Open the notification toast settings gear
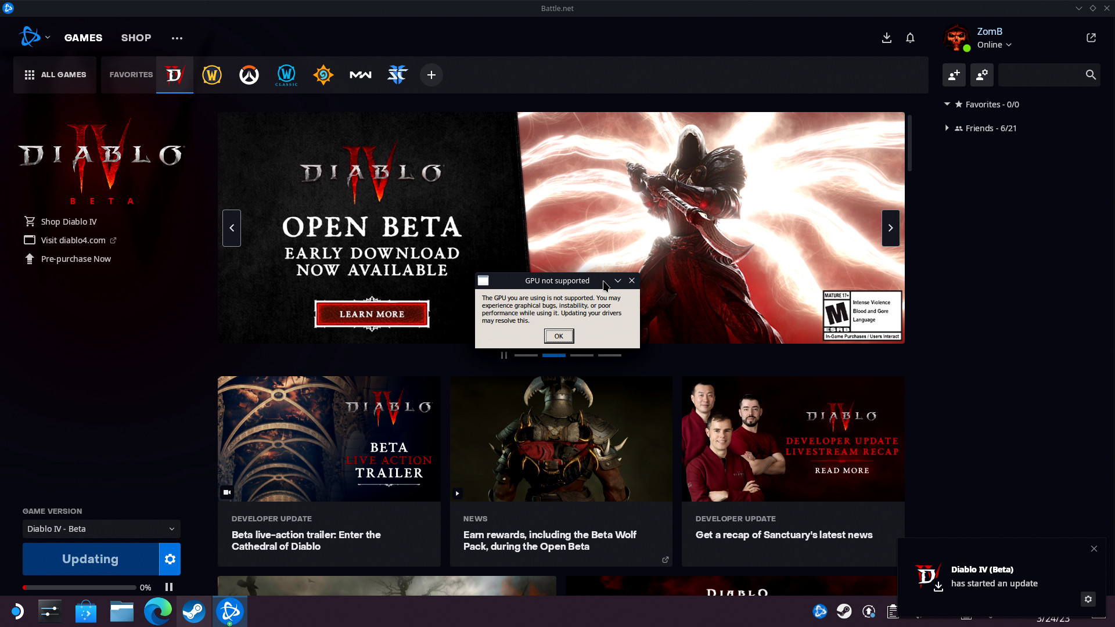Image resolution: width=1115 pixels, height=627 pixels. tap(1088, 599)
